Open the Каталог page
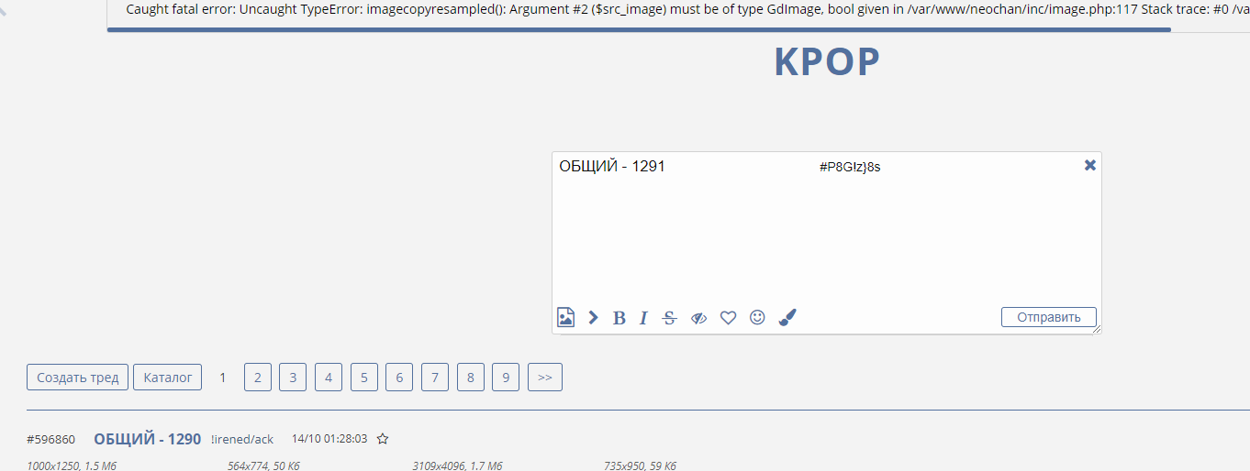 point(167,378)
